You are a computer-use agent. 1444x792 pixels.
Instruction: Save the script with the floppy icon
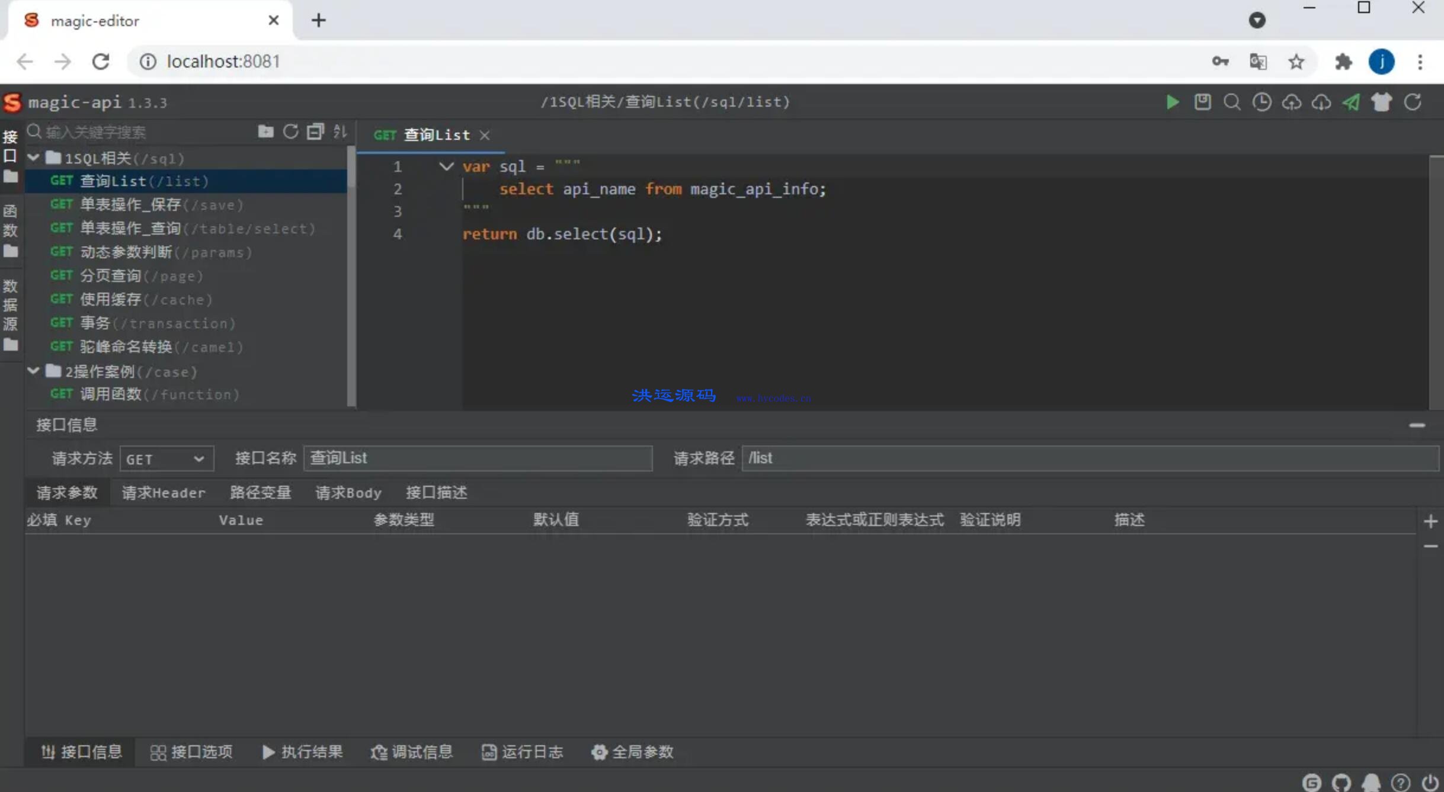1202,102
